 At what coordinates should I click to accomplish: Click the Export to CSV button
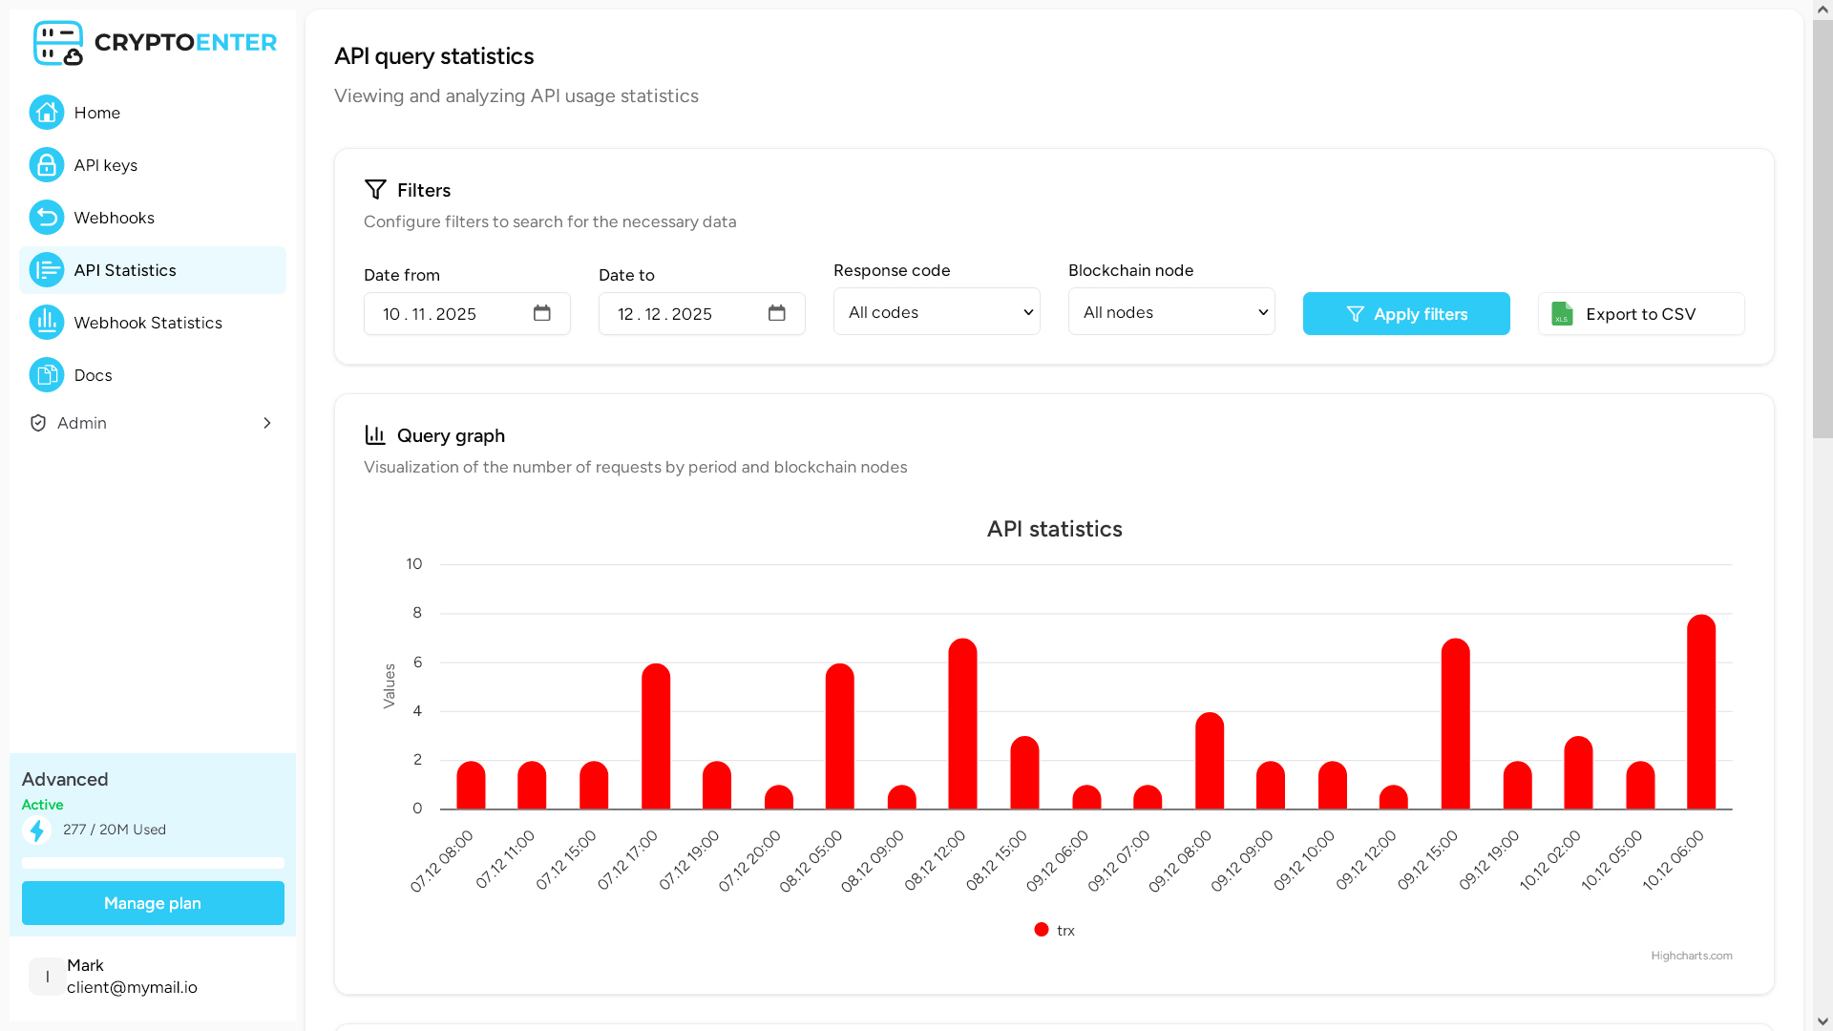pos(1641,314)
